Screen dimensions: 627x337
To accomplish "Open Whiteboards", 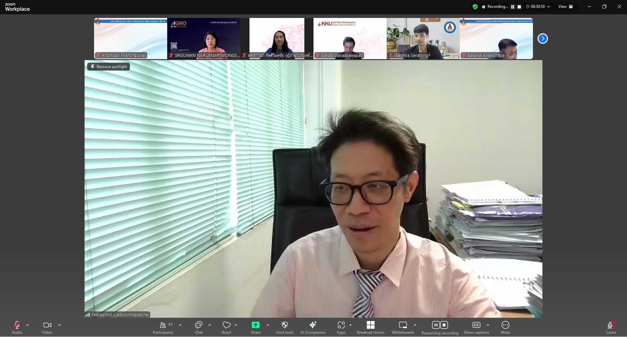I will pyautogui.click(x=403, y=328).
